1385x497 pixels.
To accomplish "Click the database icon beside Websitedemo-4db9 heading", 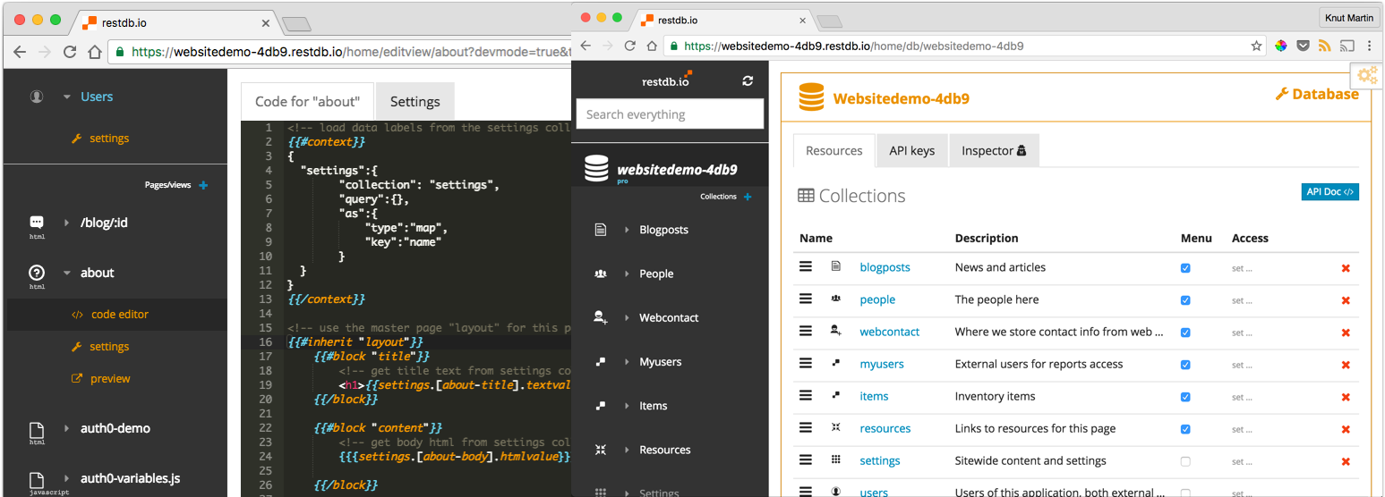I will 811,97.
